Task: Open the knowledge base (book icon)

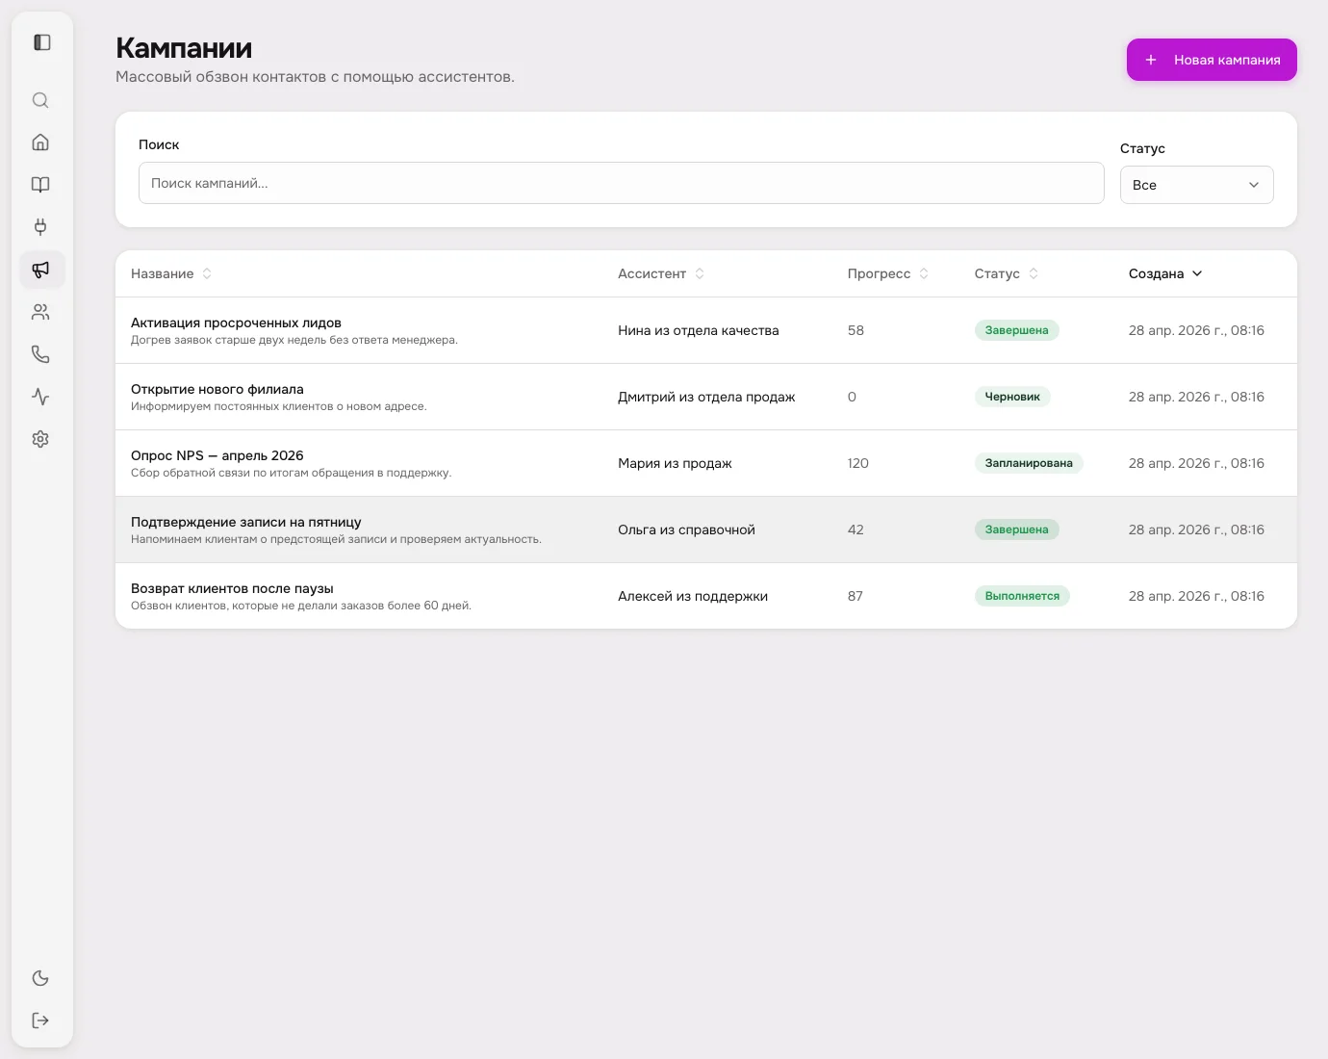Action: coord(40,185)
